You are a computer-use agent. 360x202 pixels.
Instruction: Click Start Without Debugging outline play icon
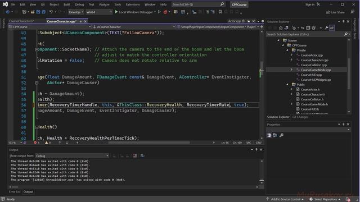pos(159,12)
